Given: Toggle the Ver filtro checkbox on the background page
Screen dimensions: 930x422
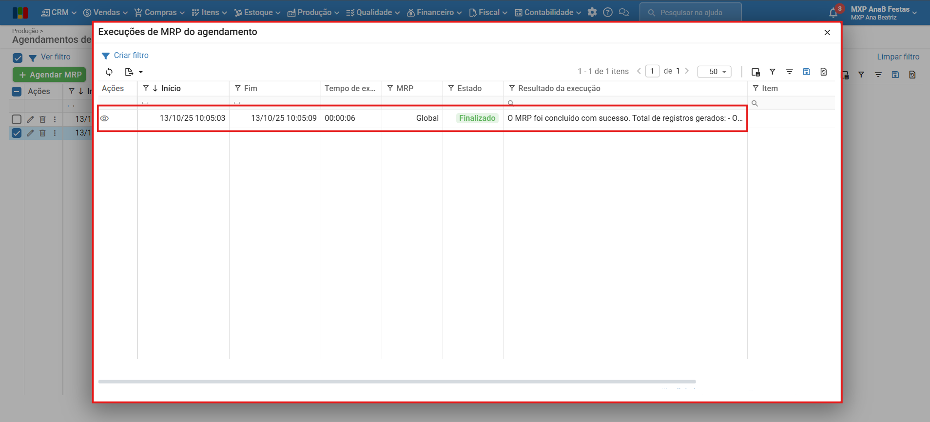Looking at the screenshot, I should [x=18, y=58].
